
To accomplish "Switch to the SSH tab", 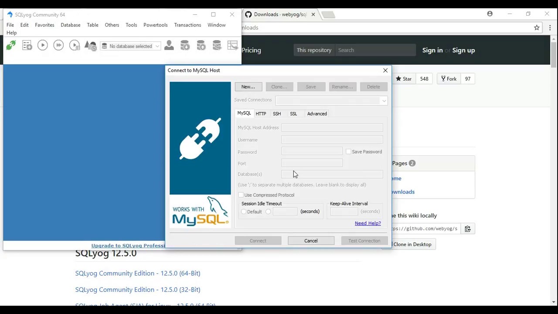I will pos(277,114).
